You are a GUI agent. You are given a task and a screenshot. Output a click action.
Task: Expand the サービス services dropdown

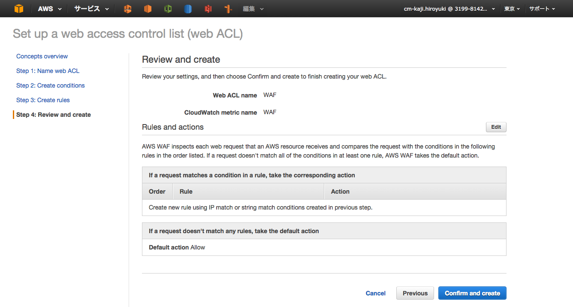coord(91,9)
